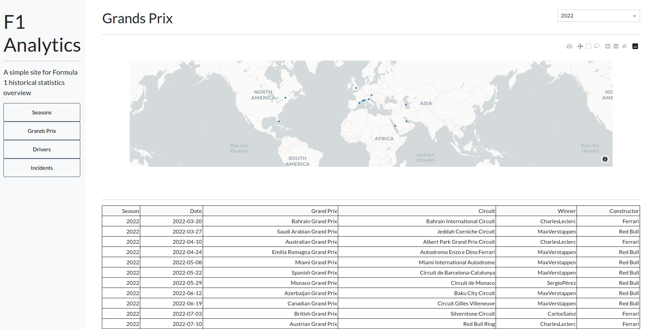Viewport: 651px width, 329px height.
Task: Reset map view with home icon
Action: pos(624,46)
